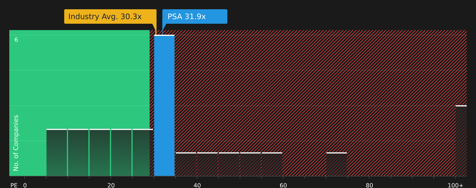Click the histogram bar for PE 50-55
Image resolution: width=476 pixels, height=188 pixels.
[x=250, y=164]
